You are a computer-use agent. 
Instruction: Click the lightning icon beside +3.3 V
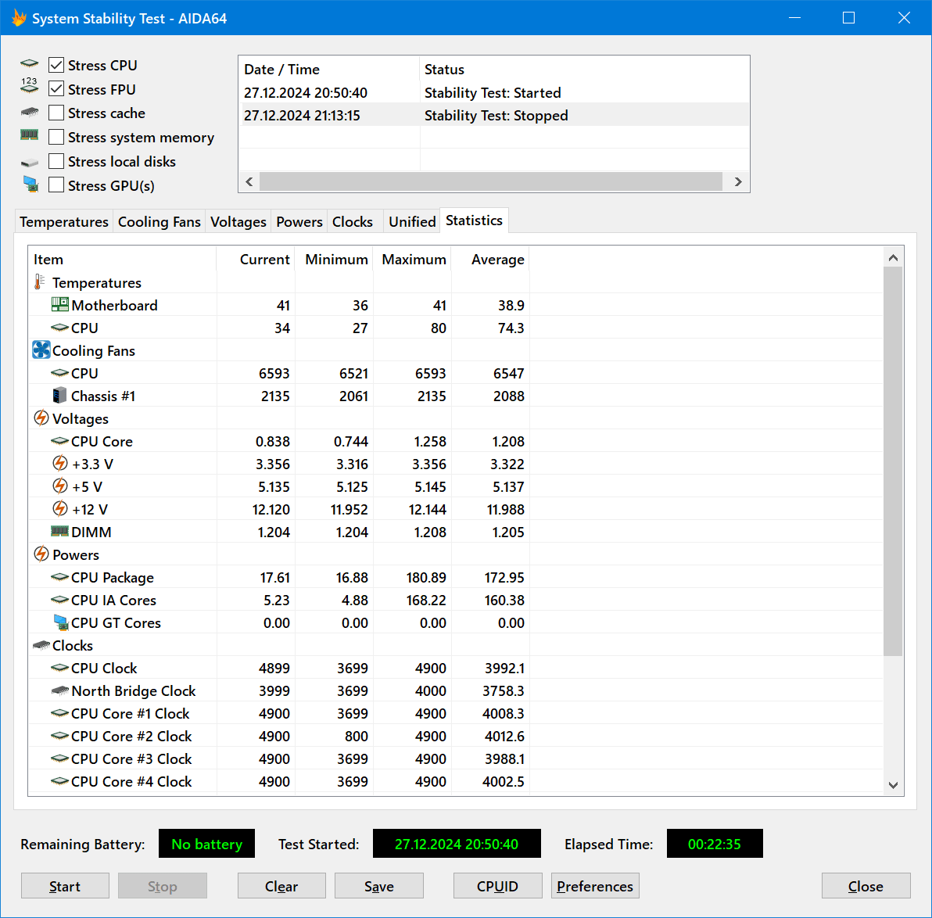60,463
